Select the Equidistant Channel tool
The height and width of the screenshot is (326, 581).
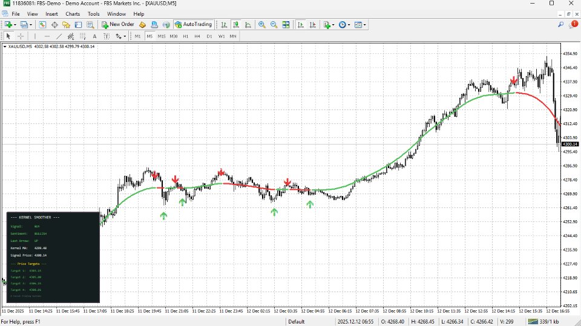70,36
